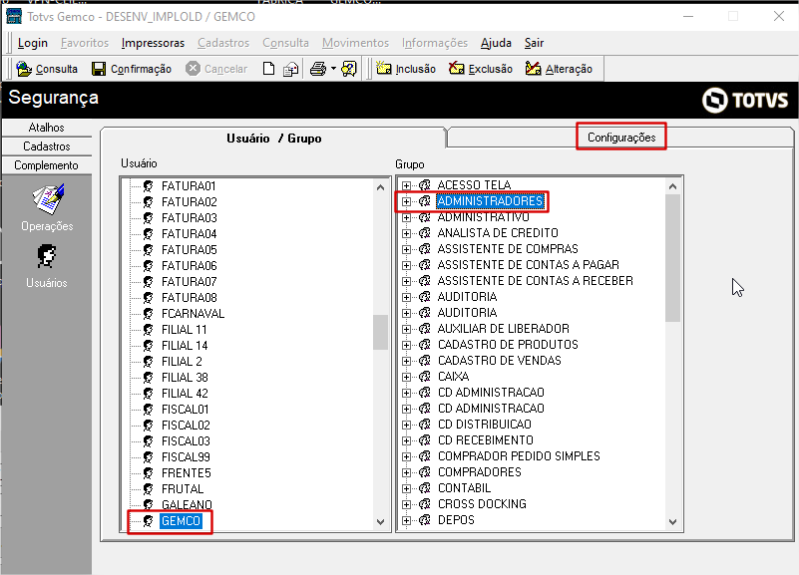The height and width of the screenshot is (575, 799).
Task: Switch to the Configurações tab
Action: point(621,138)
